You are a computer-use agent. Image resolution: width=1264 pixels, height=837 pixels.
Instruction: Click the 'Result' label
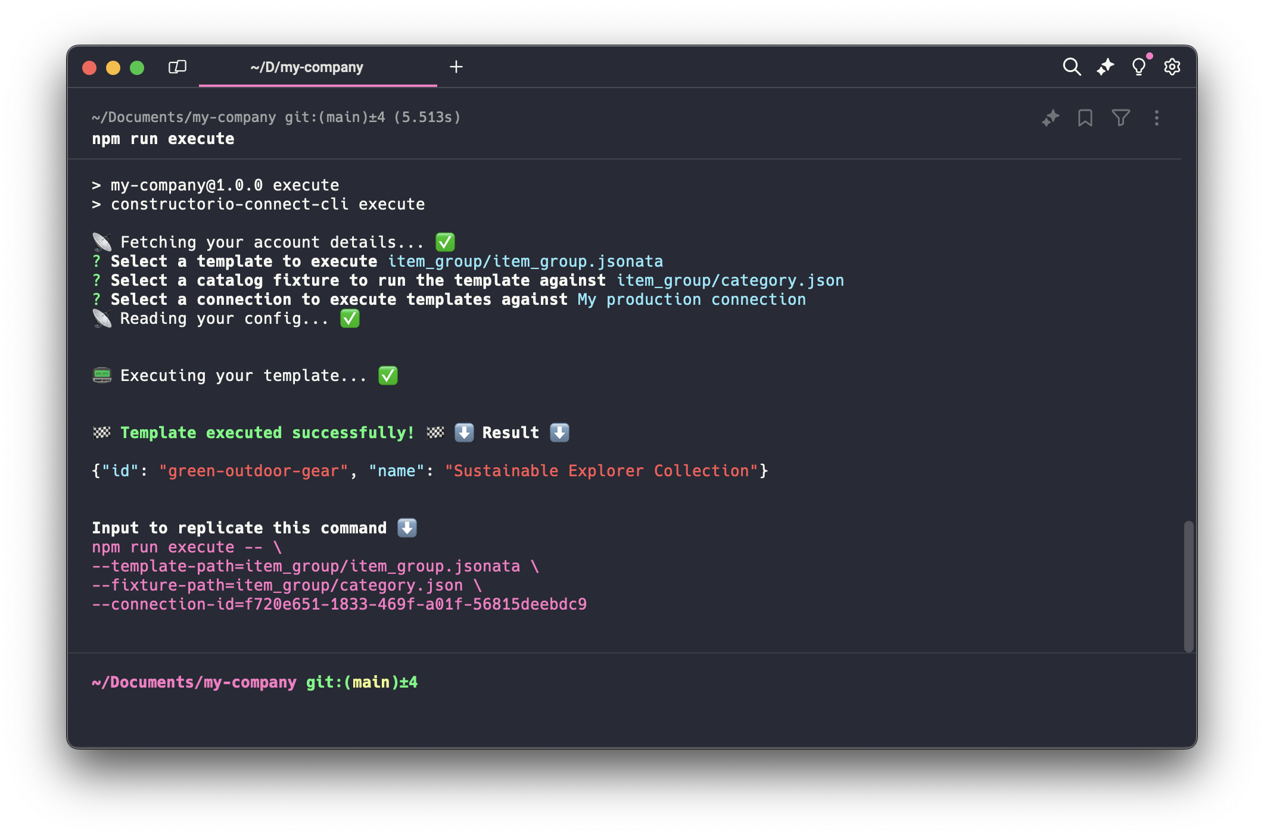(x=510, y=433)
